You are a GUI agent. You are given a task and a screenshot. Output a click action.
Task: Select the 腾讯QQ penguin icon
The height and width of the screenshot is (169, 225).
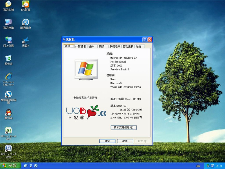(x=8, y=114)
